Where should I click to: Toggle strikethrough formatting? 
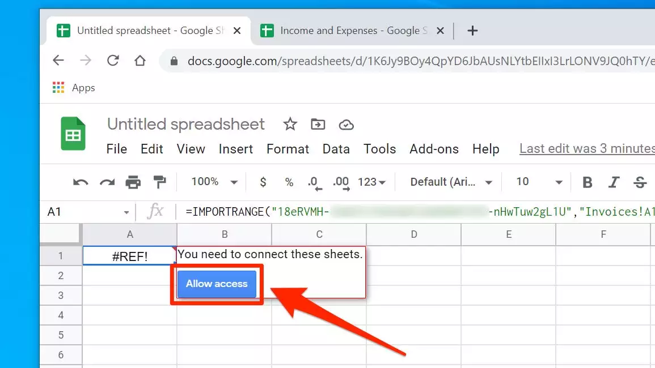[640, 182]
